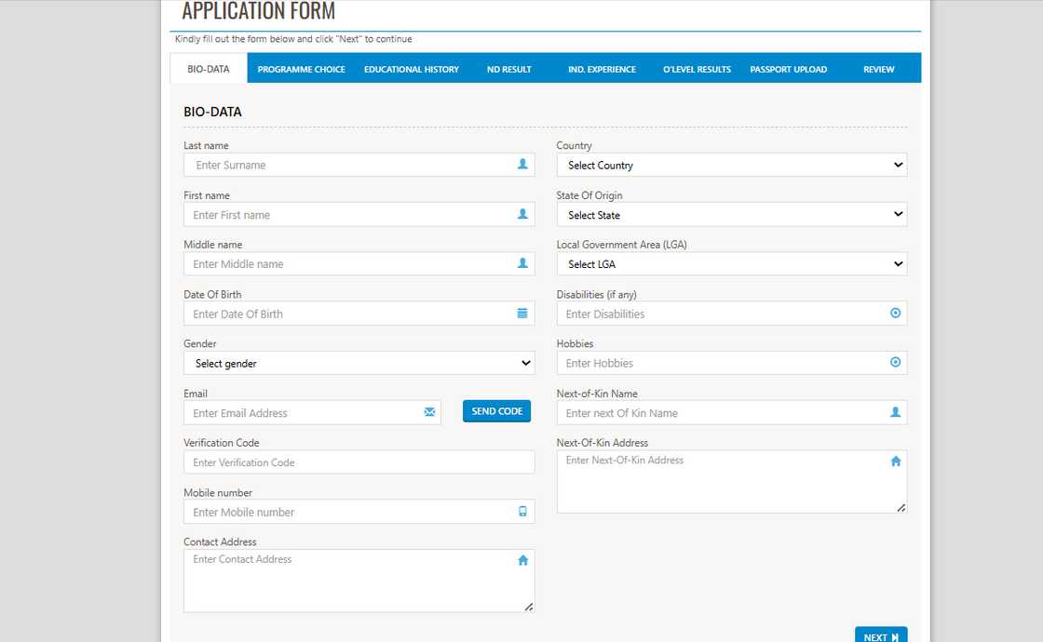Click the person icon in Next-of-Kin Name field

895,412
